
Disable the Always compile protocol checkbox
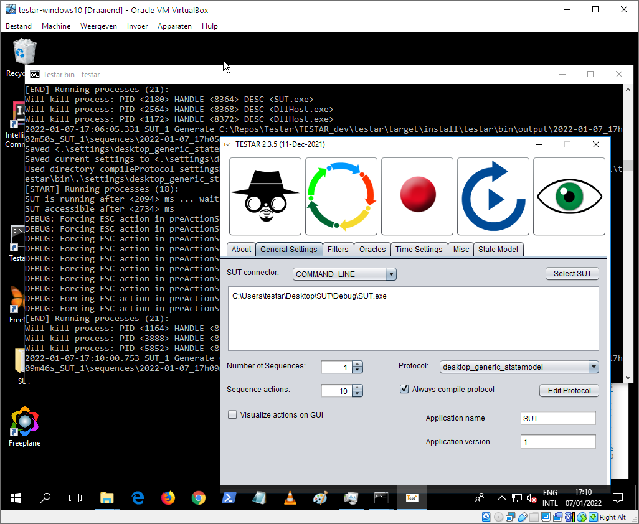click(x=404, y=389)
